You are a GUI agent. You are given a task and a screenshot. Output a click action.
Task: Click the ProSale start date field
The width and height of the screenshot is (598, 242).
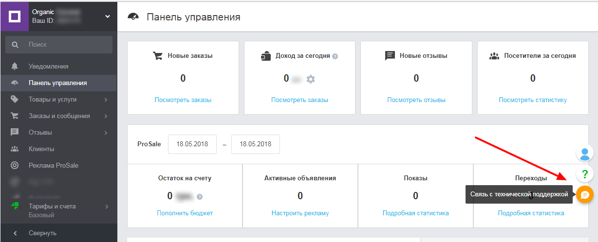192,144
